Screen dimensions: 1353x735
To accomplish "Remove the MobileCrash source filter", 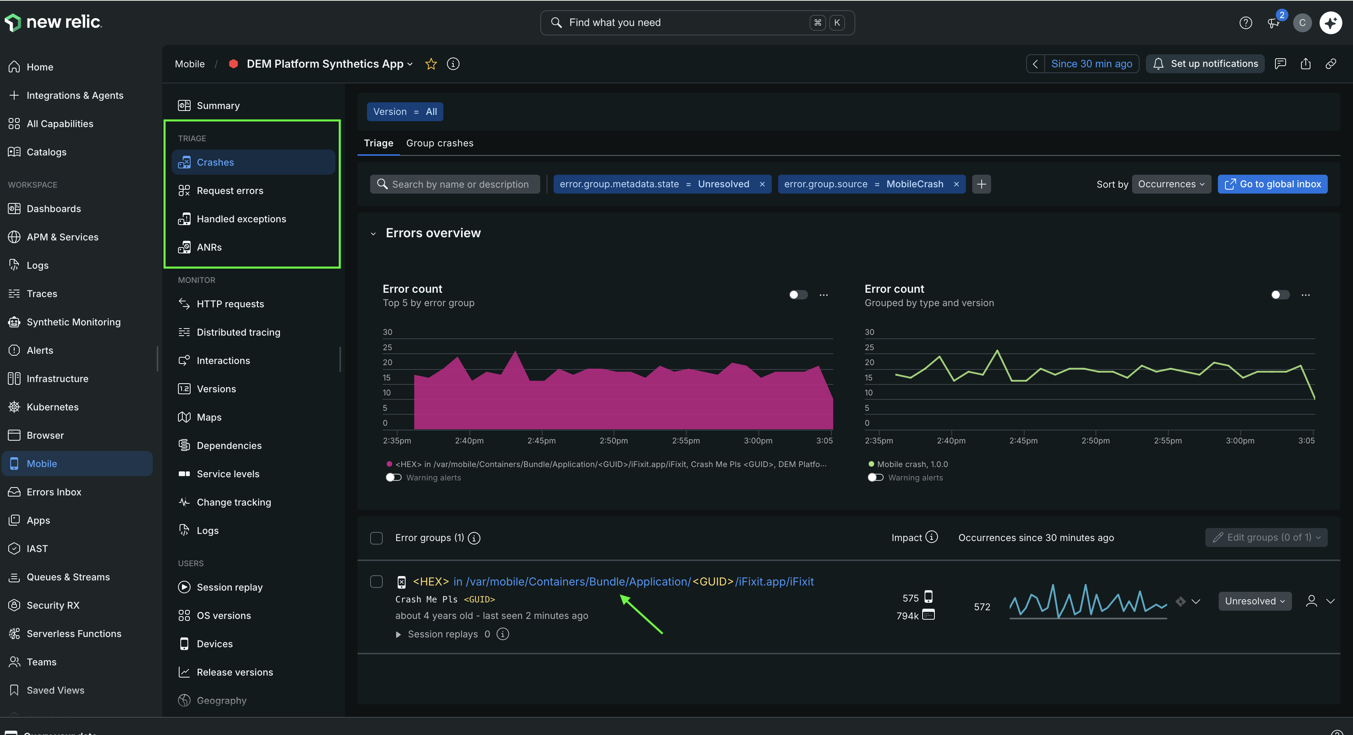I will coord(956,184).
